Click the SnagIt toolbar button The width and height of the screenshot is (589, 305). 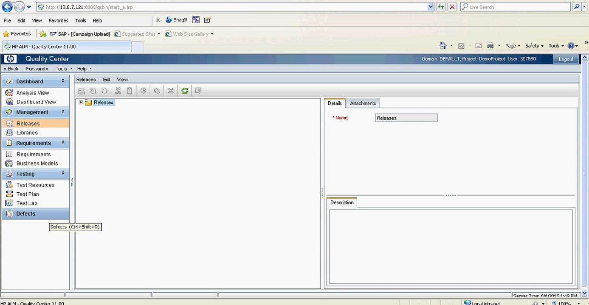coord(176,20)
